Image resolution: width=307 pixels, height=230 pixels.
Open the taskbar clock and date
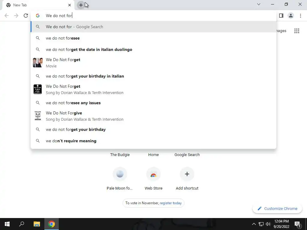(x=281, y=224)
